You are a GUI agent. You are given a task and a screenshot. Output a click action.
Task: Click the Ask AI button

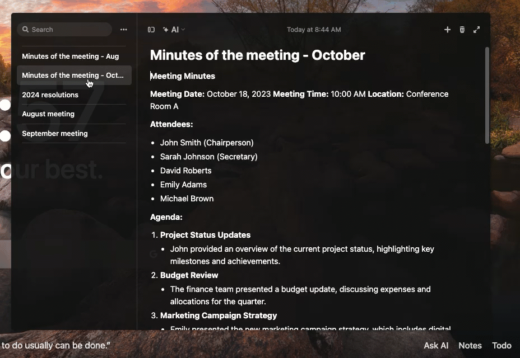click(436, 346)
